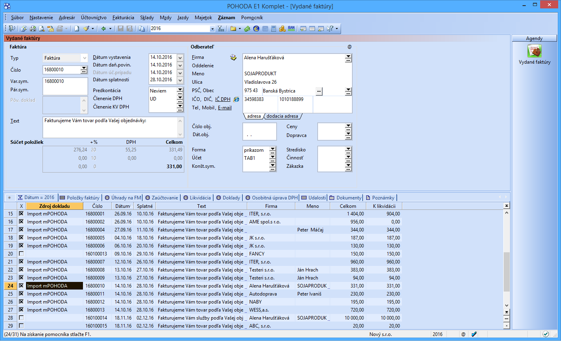
Task: Open the Typ Faktúra dropdown
Action: coord(84,58)
